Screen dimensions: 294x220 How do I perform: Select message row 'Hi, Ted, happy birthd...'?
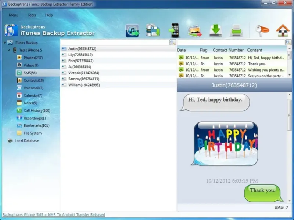(x=232, y=58)
